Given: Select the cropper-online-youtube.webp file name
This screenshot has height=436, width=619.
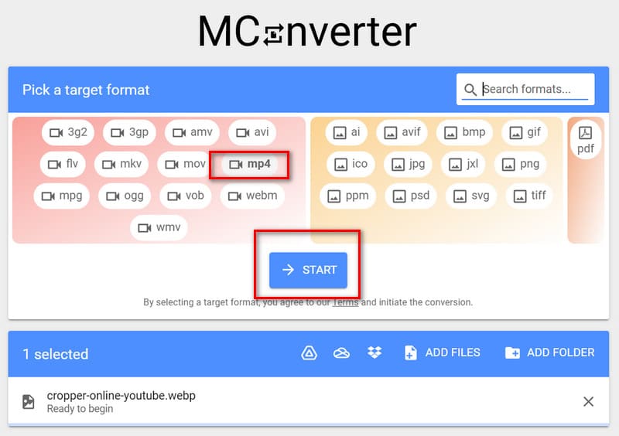Looking at the screenshot, I should click(121, 396).
